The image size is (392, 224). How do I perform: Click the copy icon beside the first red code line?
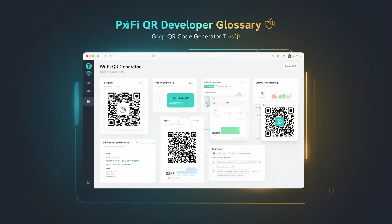point(260,162)
